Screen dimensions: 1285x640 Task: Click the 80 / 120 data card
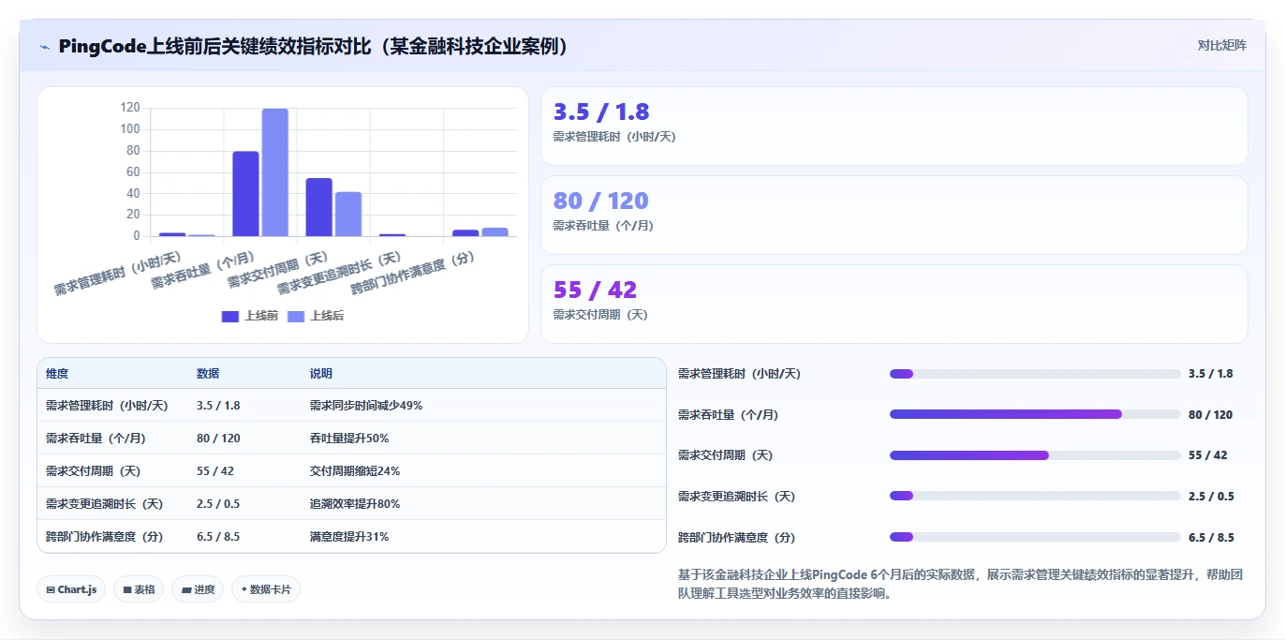tap(894, 216)
